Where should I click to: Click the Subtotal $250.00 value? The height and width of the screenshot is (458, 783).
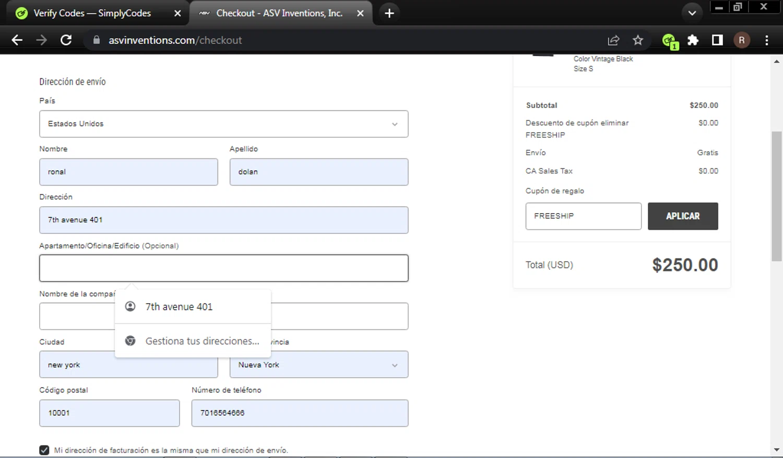(x=704, y=105)
